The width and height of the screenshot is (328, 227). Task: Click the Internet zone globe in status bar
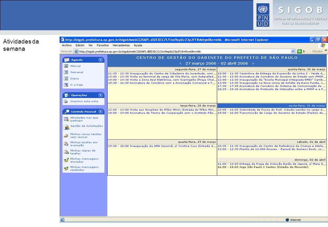click(x=287, y=220)
